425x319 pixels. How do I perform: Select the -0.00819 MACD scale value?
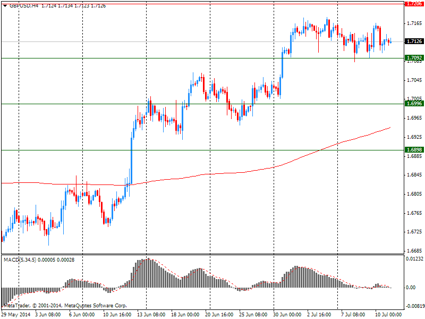414,306
